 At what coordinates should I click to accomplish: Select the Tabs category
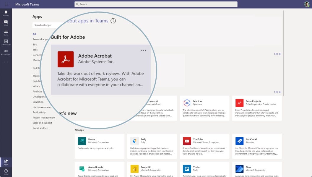(x=35, y=50)
